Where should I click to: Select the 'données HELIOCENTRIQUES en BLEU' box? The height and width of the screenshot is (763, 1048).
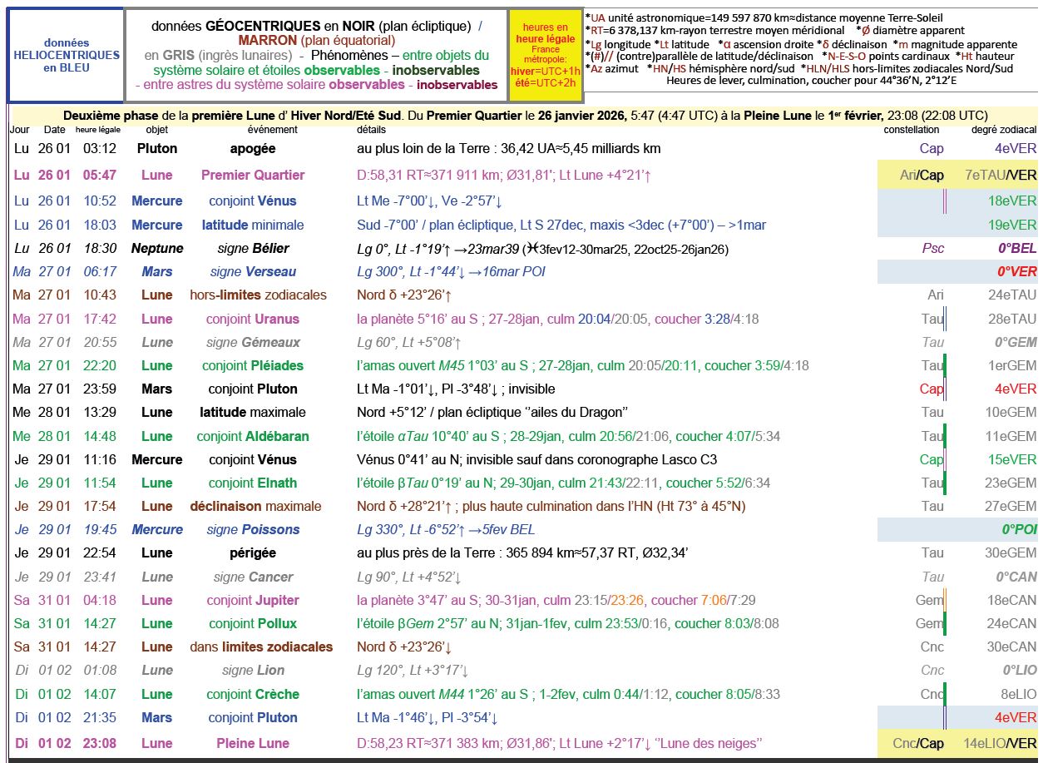pos(67,55)
